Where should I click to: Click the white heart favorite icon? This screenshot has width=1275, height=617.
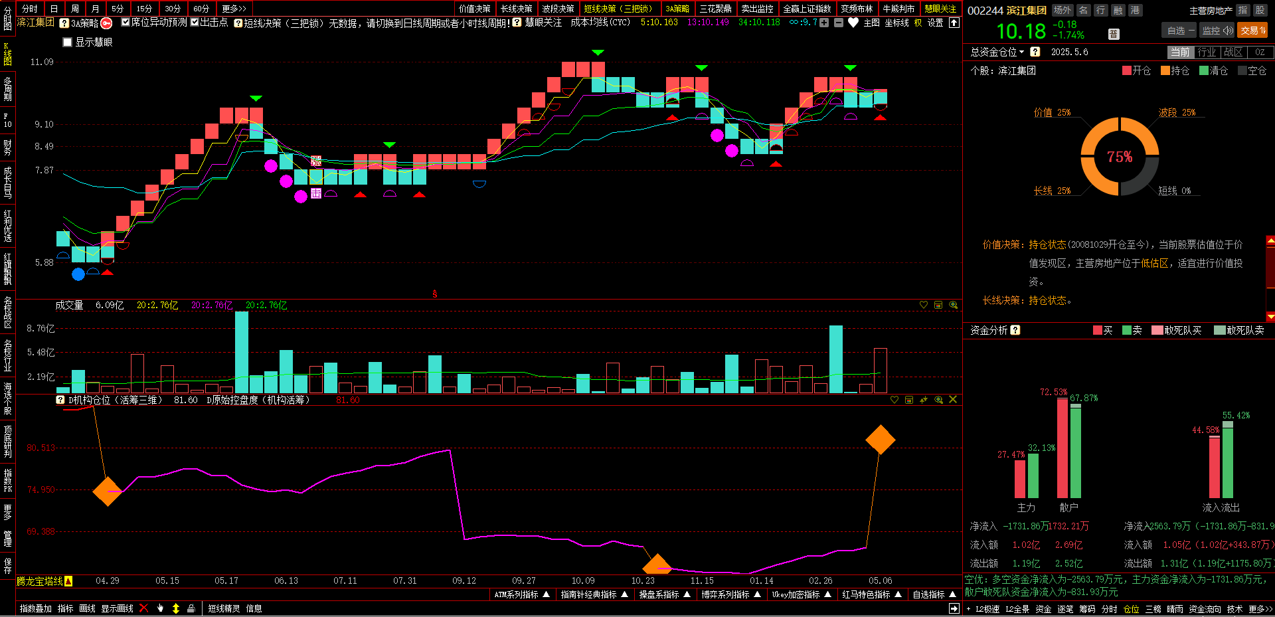click(x=853, y=23)
